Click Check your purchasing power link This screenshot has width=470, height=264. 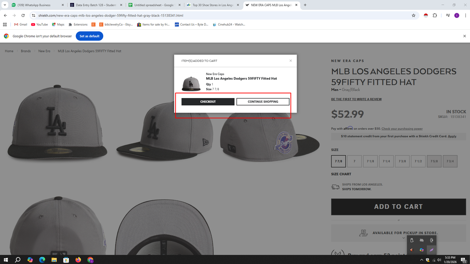[402, 129]
